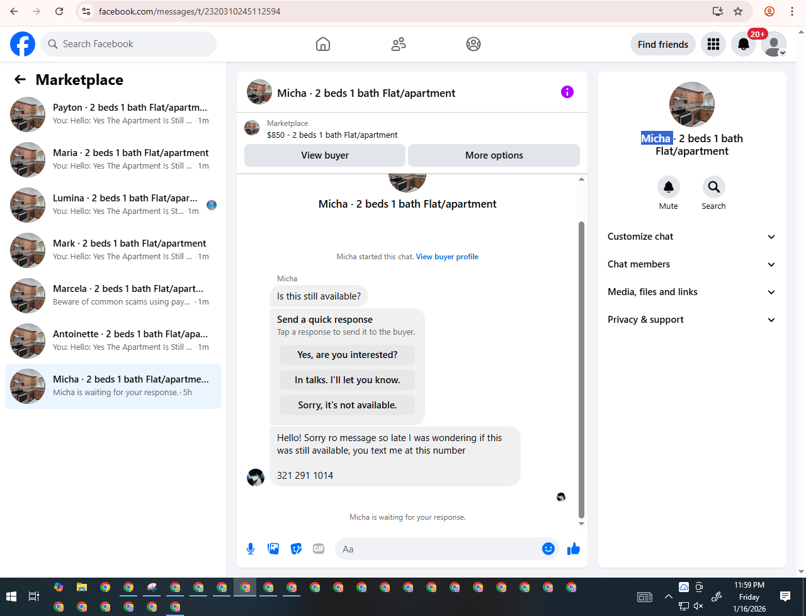Open the Groups icon in top navigation
This screenshot has width=806, height=616.
[474, 44]
